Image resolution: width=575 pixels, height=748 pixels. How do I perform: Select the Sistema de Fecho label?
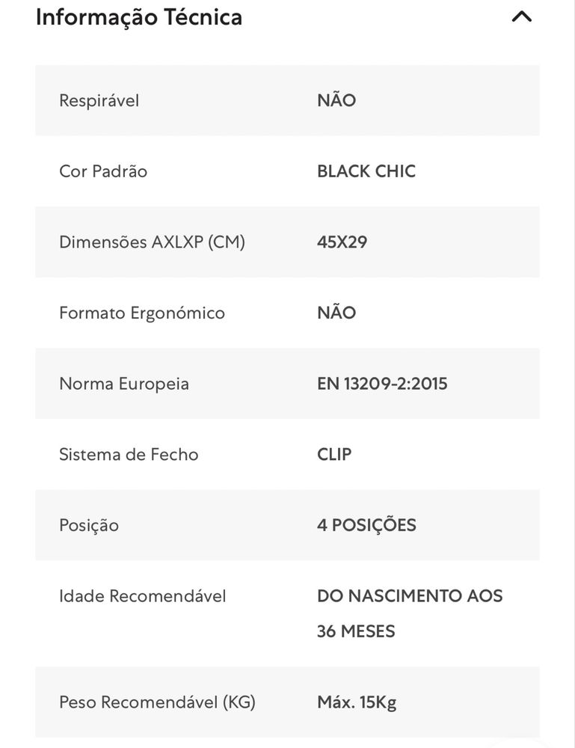[129, 455]
